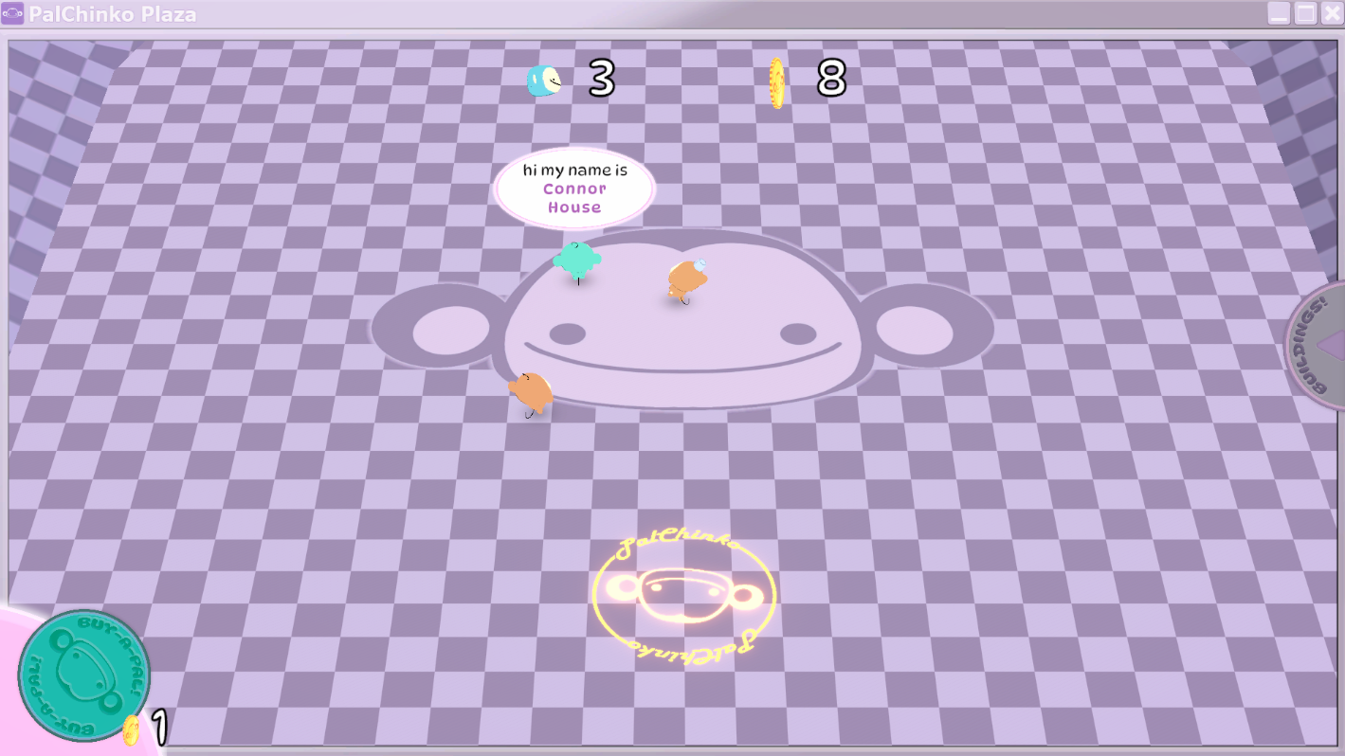1345x756 pixels.
Task: Minimize the PalChinko Plaza window
Action: (x=1280, y=13)
